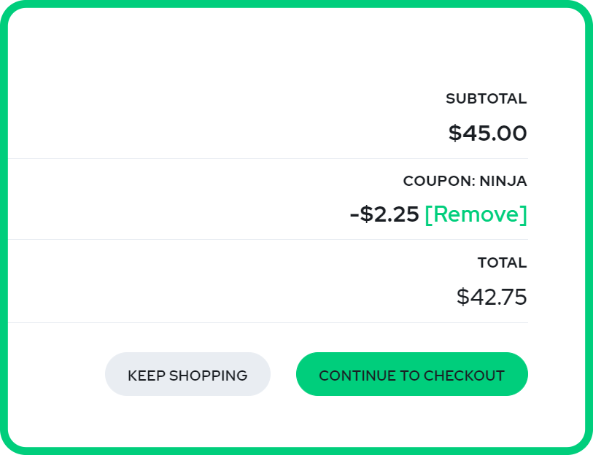Click the divider line beneath the coupon discount
593x455 pixels.
coord(292,239)
